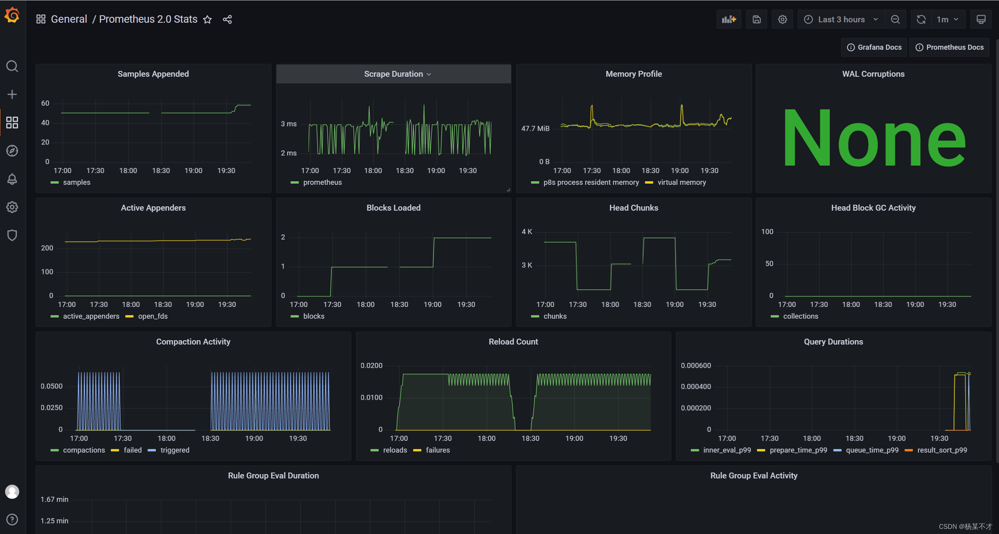Click the failed legend color swatch
The height and width of the screenshot is (534, 999).
point(115,450)
